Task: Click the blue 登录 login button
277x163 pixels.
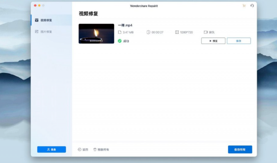Action: [51, 149]
